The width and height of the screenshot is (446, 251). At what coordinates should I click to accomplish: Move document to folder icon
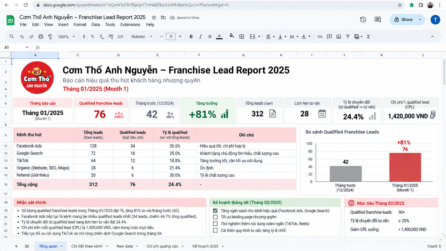163,17
